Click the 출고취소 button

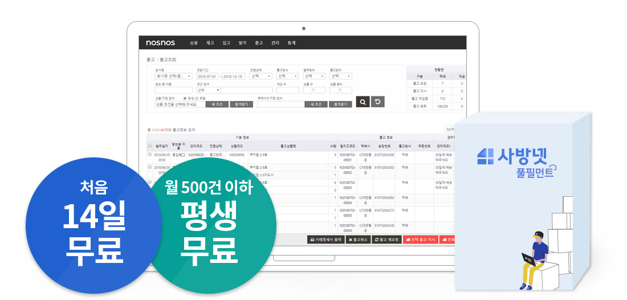(359, 240)
